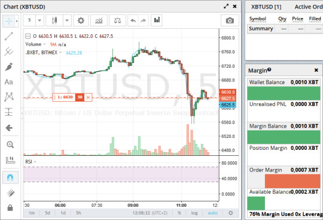This screenshot has width=323, height=220.
Task: Open the .BXBT, BITMEX dropdown
Action: click(60, 52)
